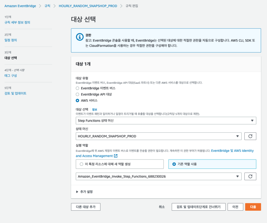This screenshot has height=223, width=267.
Task: Open the HOURLY_RANDOM_SNAPSHOP_PROD state machine dropdown
Action: 159,136
